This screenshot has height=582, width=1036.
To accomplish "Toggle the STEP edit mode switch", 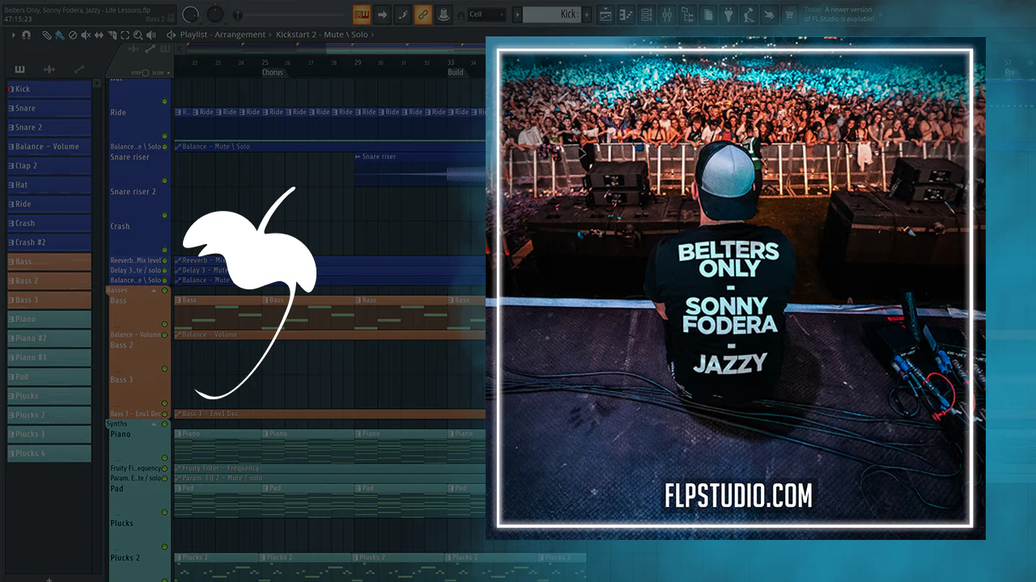I will click(146, 73).
